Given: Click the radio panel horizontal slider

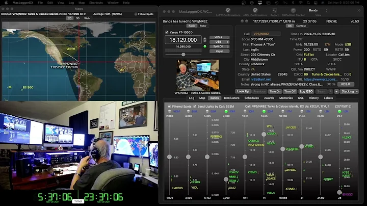Looking at the screenshot, I should click(183, 55).
